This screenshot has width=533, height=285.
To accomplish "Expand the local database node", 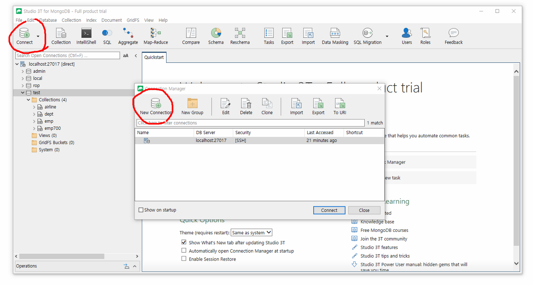I will point(23,78).
